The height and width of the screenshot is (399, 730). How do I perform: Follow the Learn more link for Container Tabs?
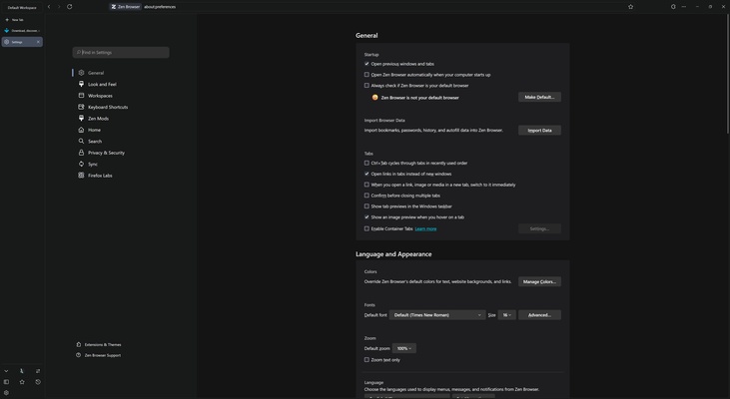coord(425,228)
